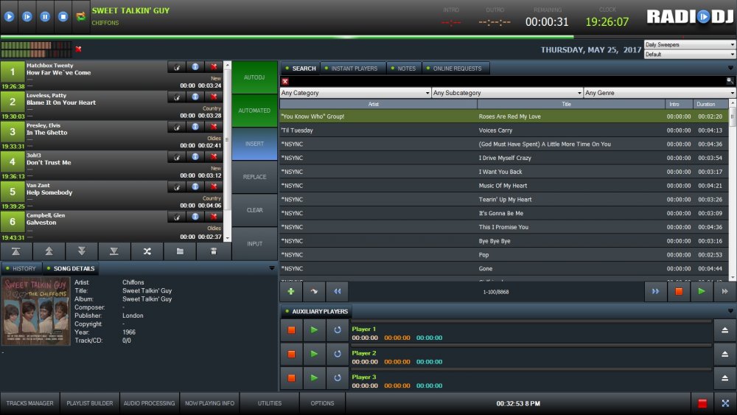The image size is (737, 415).
Task: Select REPLACE mode button
Action: (x=254, y=177)
